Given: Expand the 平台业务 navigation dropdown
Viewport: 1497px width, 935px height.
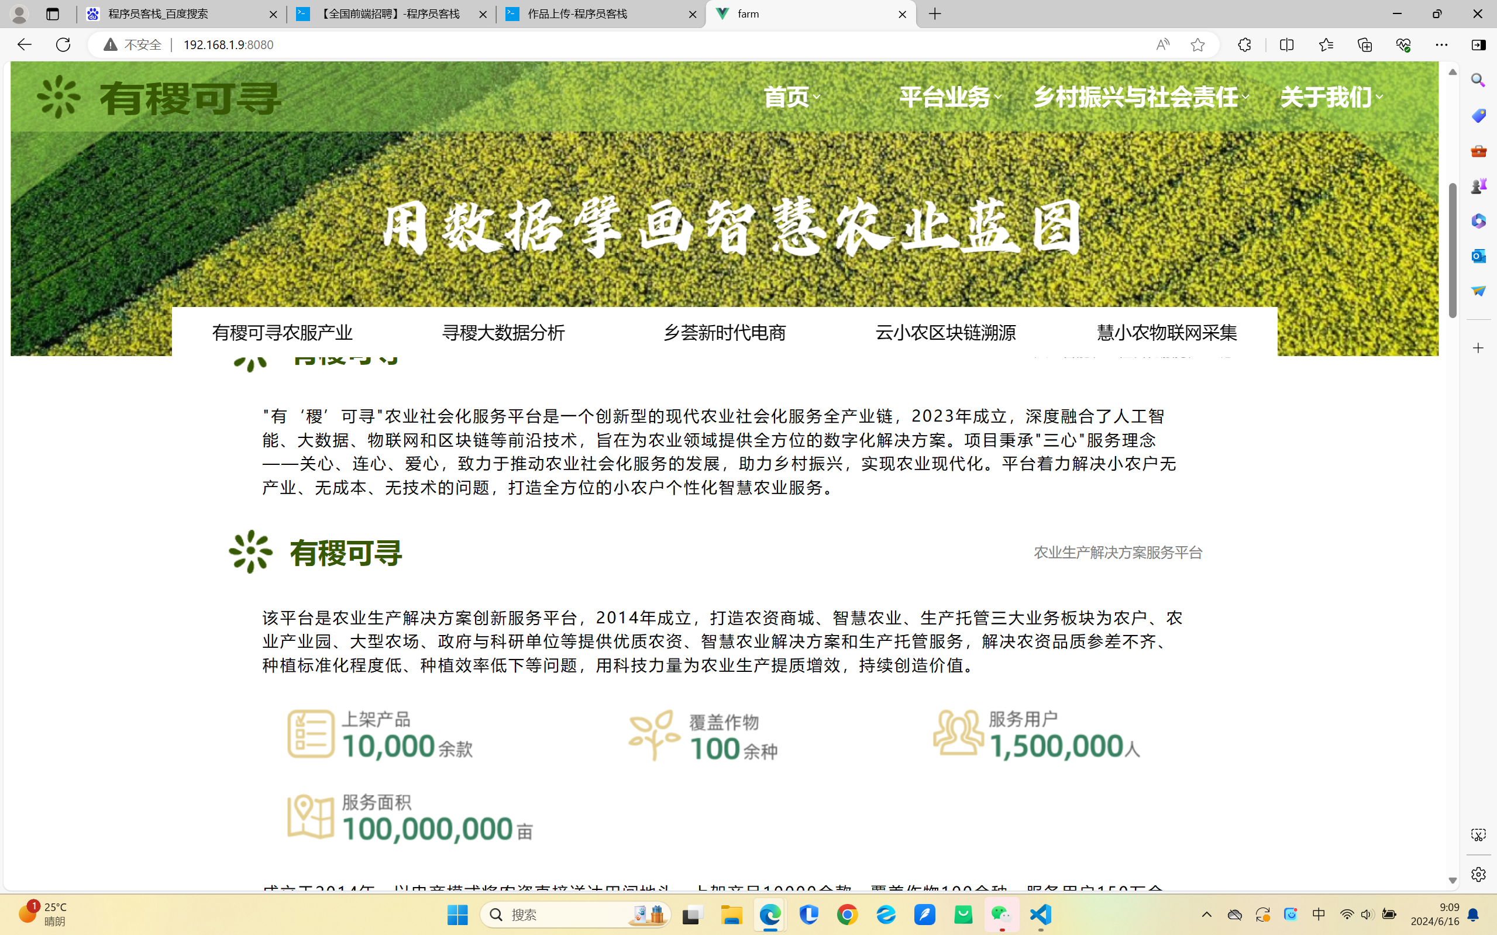Looking at the screenshot, I should 950,97.
